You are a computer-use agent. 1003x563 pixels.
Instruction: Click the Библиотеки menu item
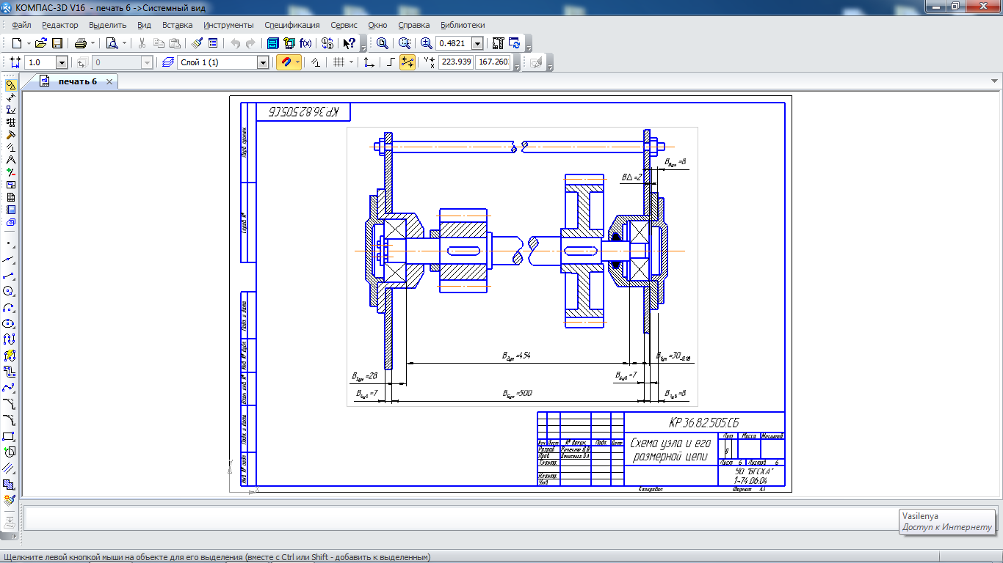(x=463, y=25)
